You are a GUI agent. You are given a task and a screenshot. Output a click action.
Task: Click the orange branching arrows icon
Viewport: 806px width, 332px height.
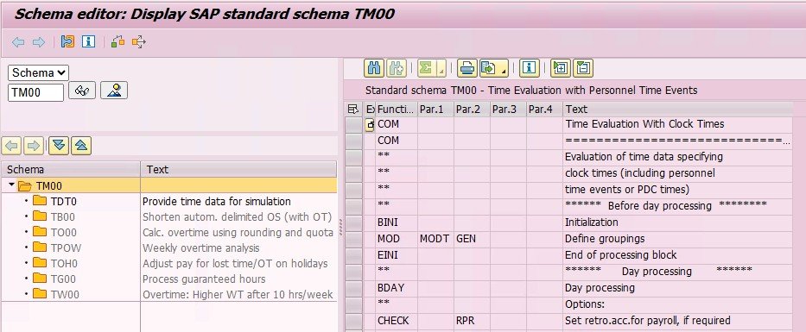click(139, 41)
